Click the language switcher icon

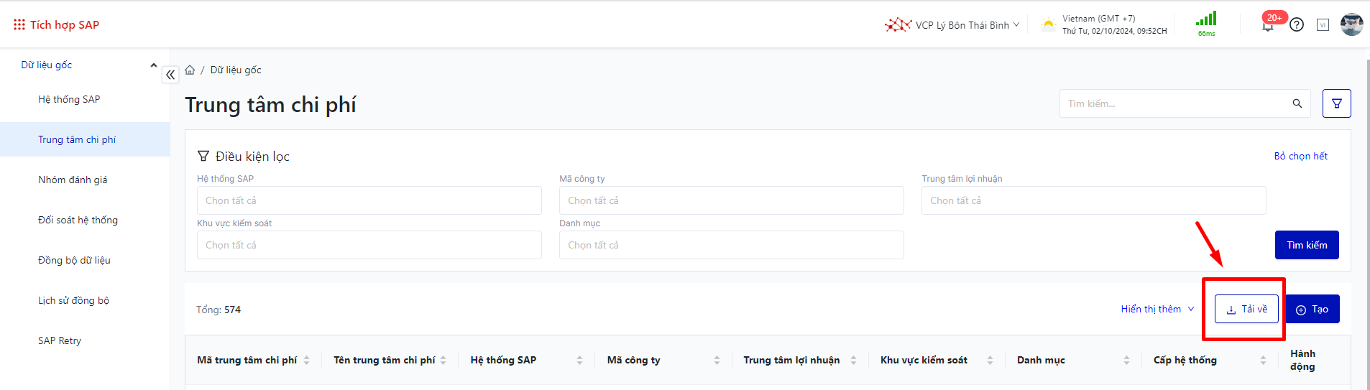tap(1323, 25)
